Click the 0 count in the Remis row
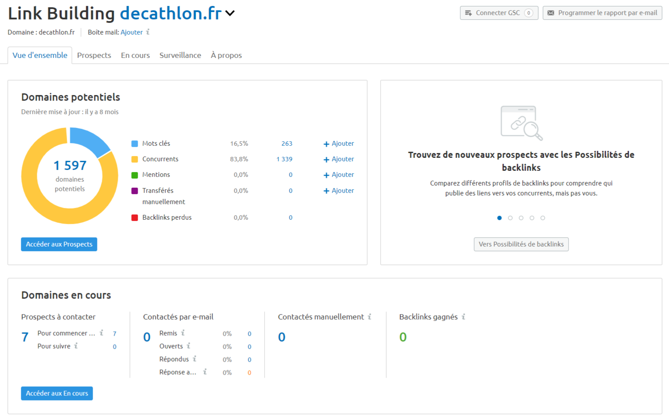 tap(249, 334)
